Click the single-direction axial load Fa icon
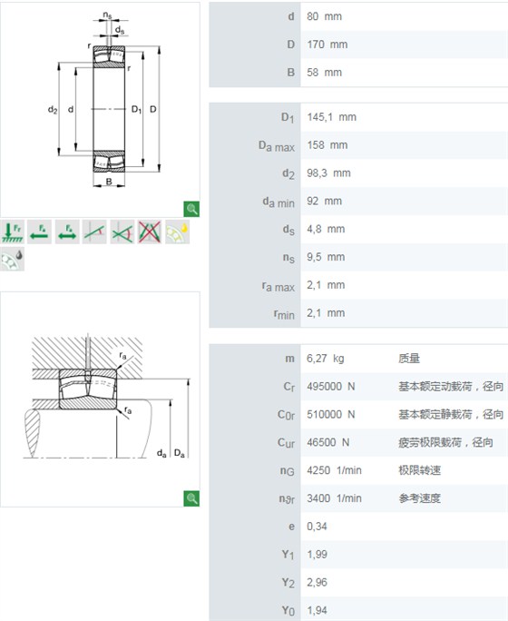508x621 pixels. point(40,232)
